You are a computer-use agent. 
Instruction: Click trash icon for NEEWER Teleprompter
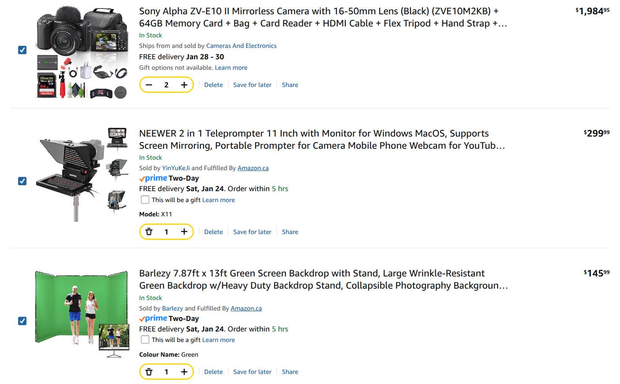[149, 232]
